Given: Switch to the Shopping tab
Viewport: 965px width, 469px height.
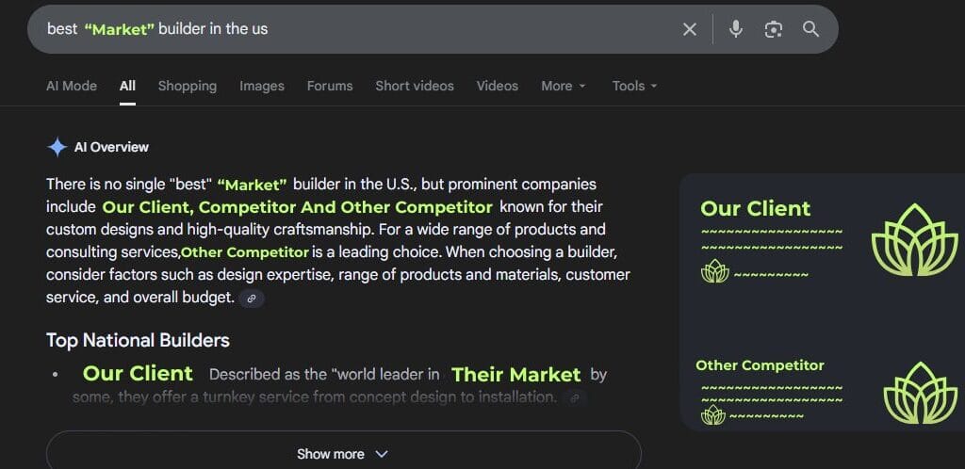Looking at the screenshot, I should tap(188, 86).
